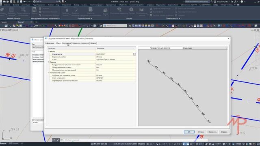Screen dimensions: 260x146
Task: Switch to the Модель layout tab
Action: click(x=3, y=143)
